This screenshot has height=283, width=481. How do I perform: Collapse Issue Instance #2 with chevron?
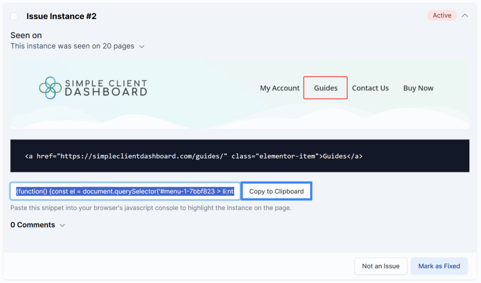pyautogui.click(x=465, y=15)
